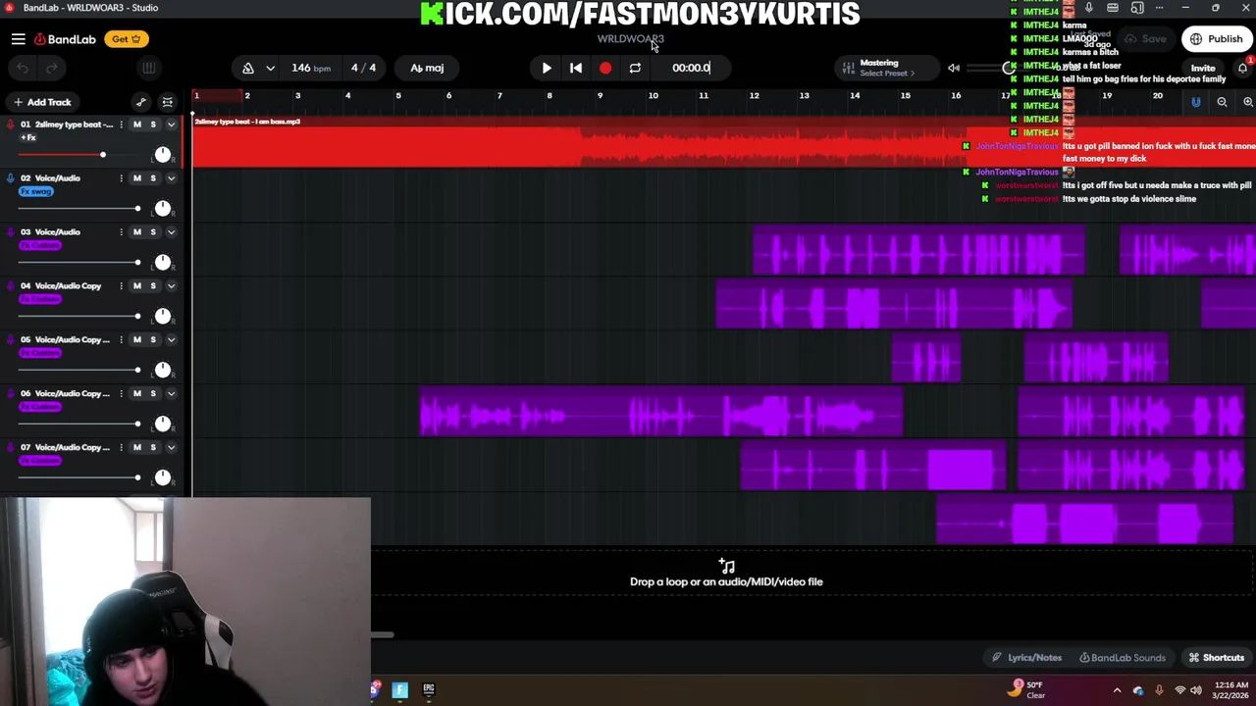Click the collapse-all-tracks icon beside Add Track

(168, 102)
